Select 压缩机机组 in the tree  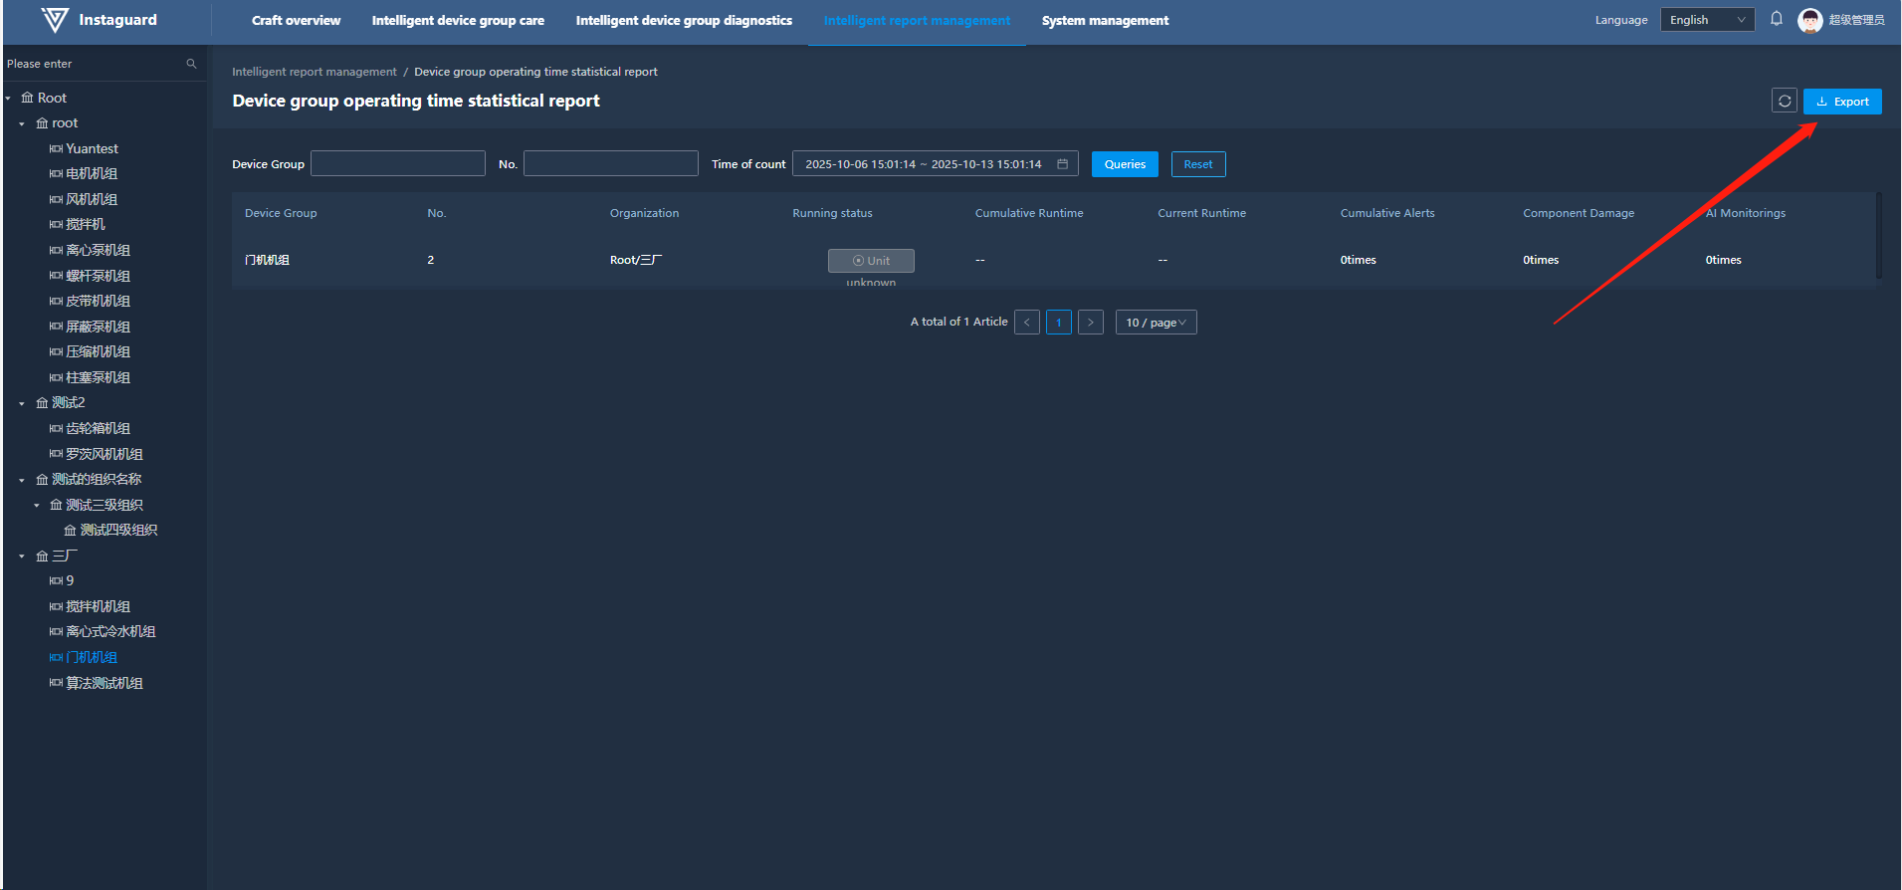[x=98, y=351]
